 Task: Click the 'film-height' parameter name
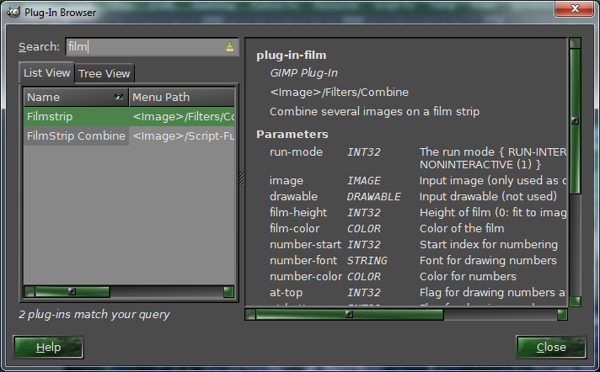click(298, 213)
